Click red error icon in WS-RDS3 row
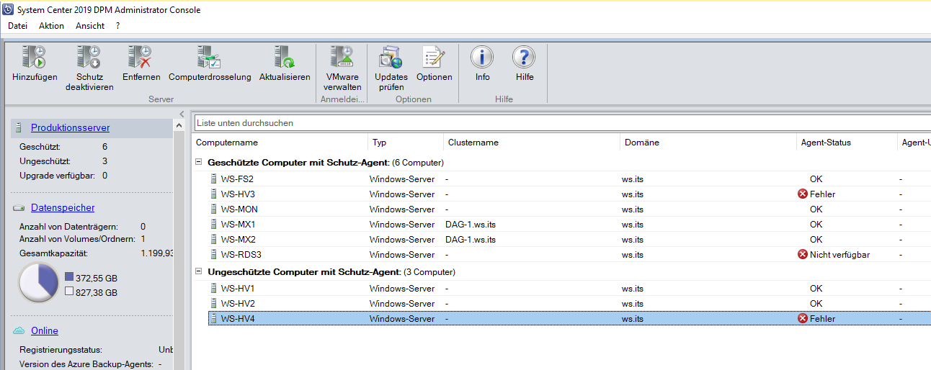This screenshot has width=931, height=370. [803, 255]
